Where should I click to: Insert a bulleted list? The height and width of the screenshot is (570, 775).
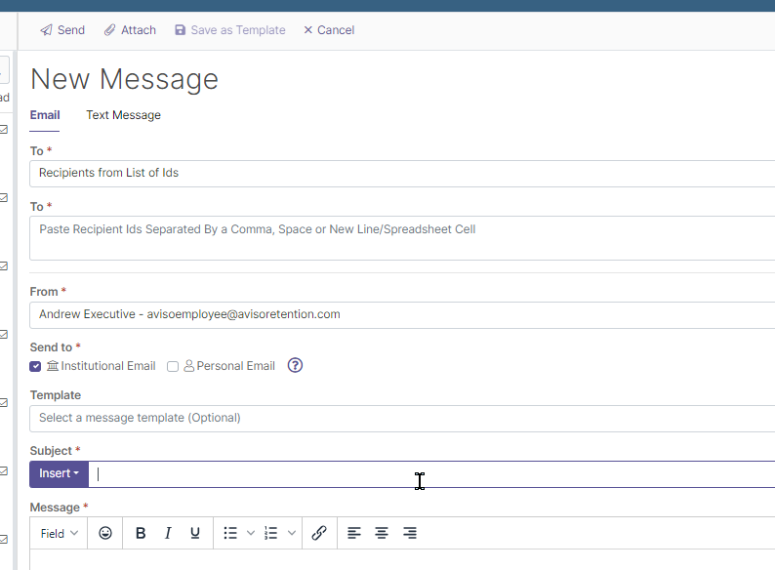230,533
